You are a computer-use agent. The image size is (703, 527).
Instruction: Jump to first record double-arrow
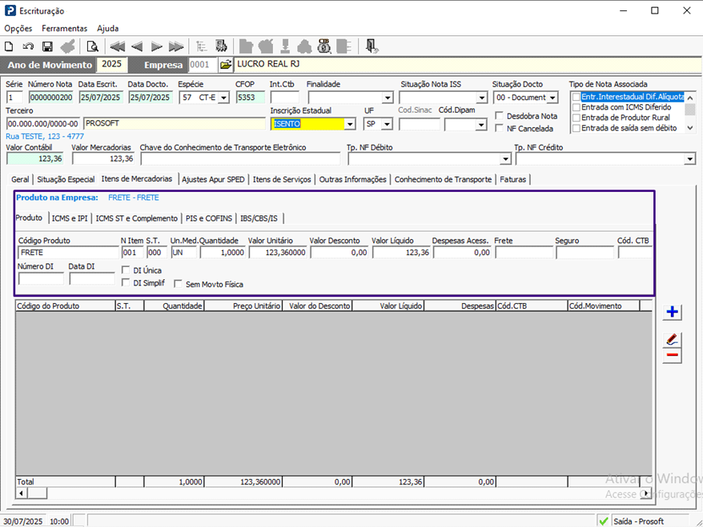click(x=118, y=46)
